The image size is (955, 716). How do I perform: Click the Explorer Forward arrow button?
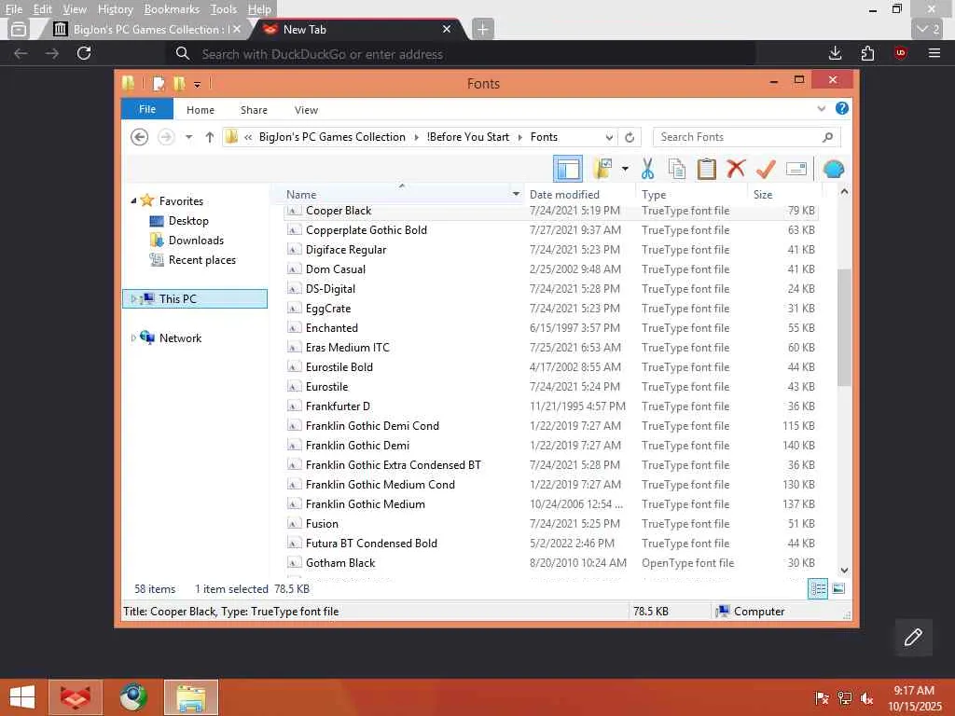166,137
